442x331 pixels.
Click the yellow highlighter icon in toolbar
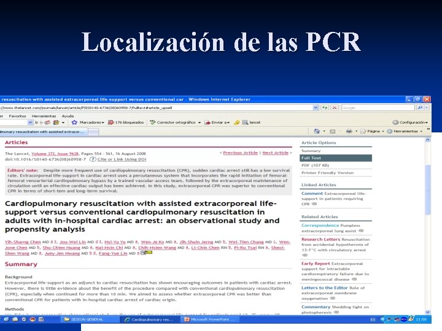[237, 123]
